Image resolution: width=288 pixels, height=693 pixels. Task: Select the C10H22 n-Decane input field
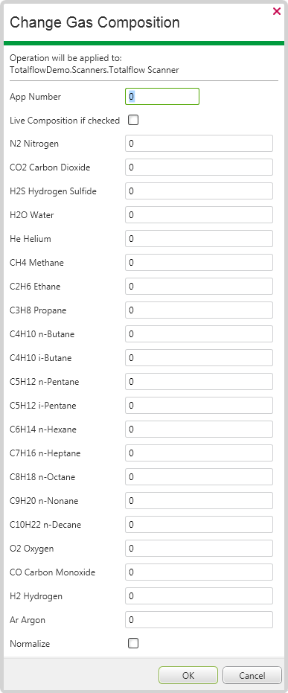pyautogui.click(x=199, y=525)
